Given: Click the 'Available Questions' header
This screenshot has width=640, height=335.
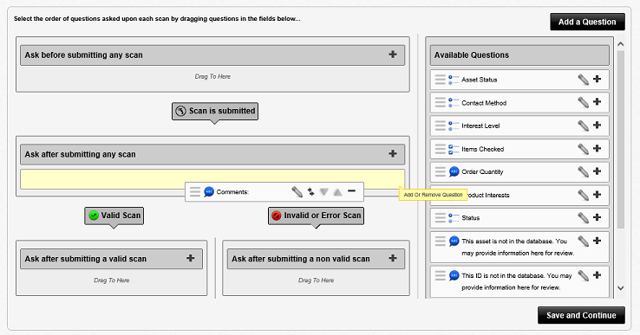Looking at the screenshot, I should (x=519, y=55).
